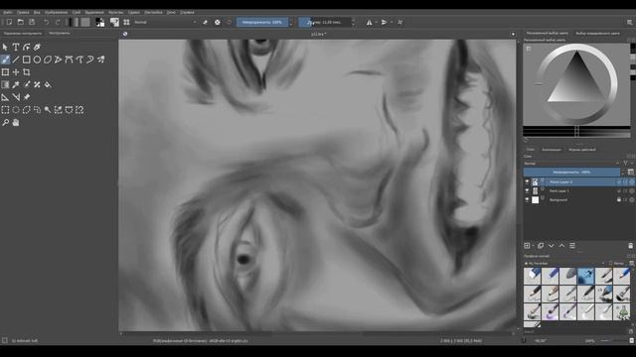Select the Zoom tool

click(x=5, y=122)
